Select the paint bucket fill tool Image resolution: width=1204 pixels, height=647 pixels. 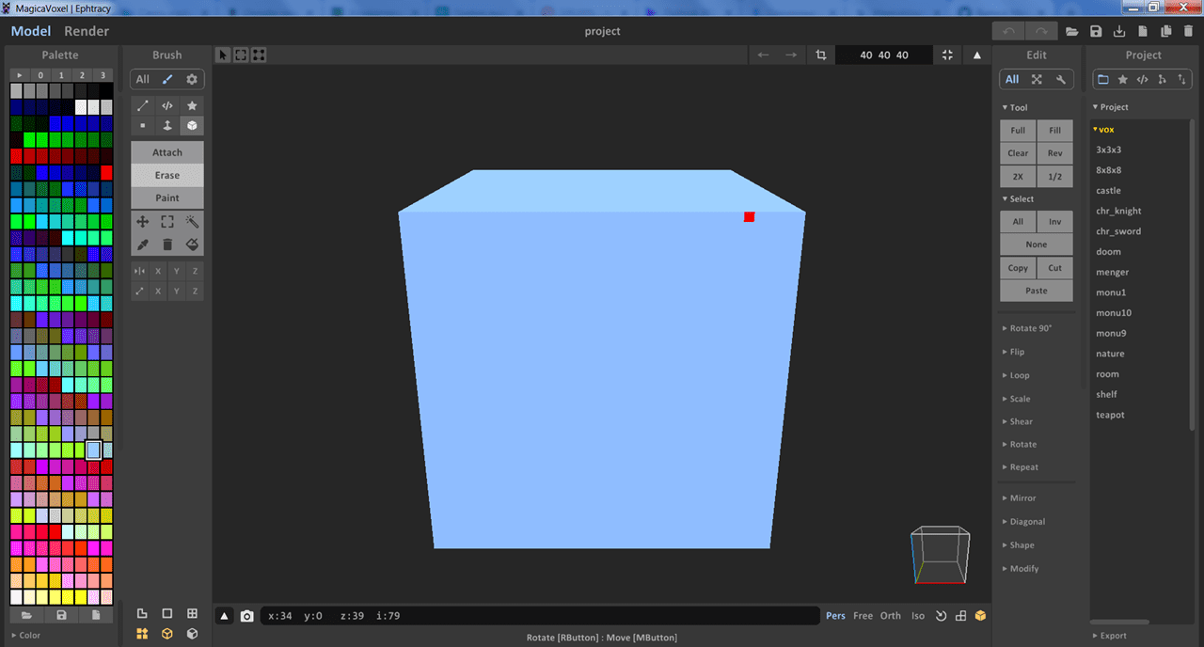[x=192, y=245]
